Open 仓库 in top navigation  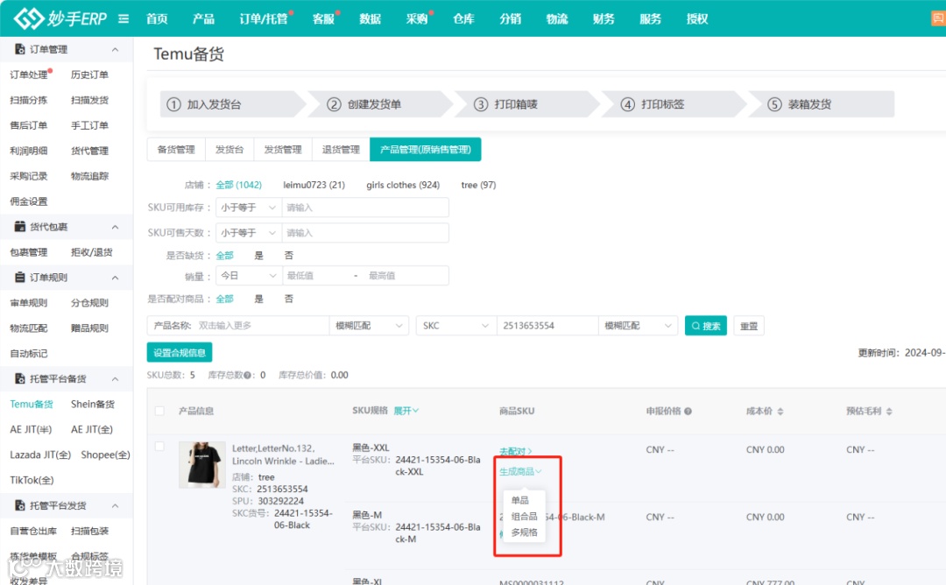[463, 18]
